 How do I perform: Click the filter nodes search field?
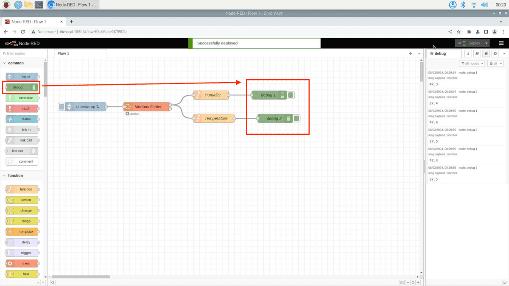(x=23, y=54)
